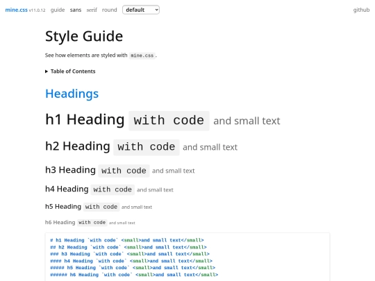Click the code line starting with '# h1 Heading'
The width and height of the screenshot is (375, 281).
pyautogui.click(x=127, y=240)
